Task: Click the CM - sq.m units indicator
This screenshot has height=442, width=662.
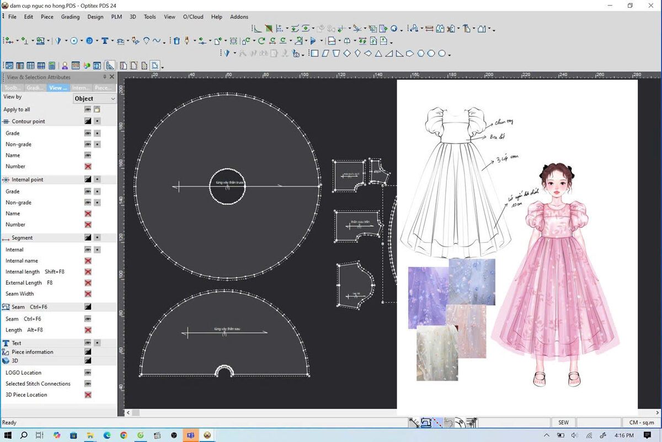Action: click(641, 423)
